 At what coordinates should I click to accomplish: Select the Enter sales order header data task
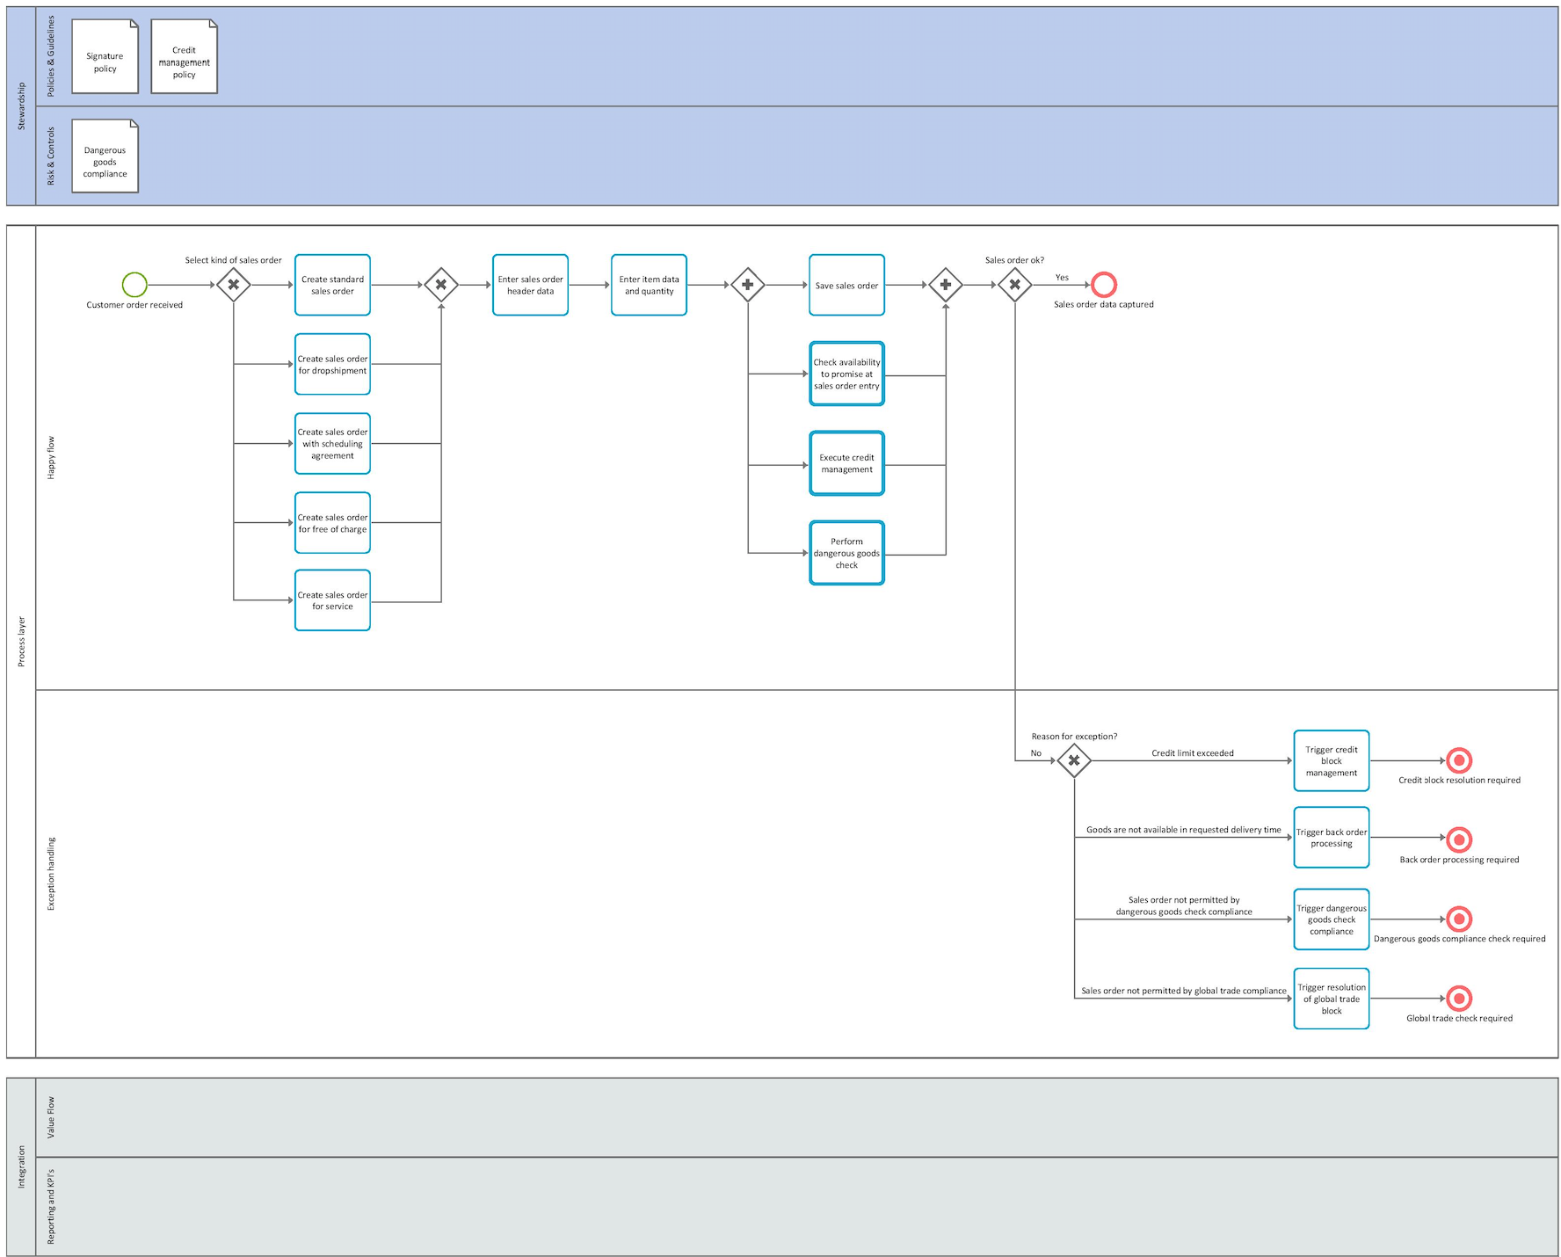pyautogui.click(x=530, y=285)
